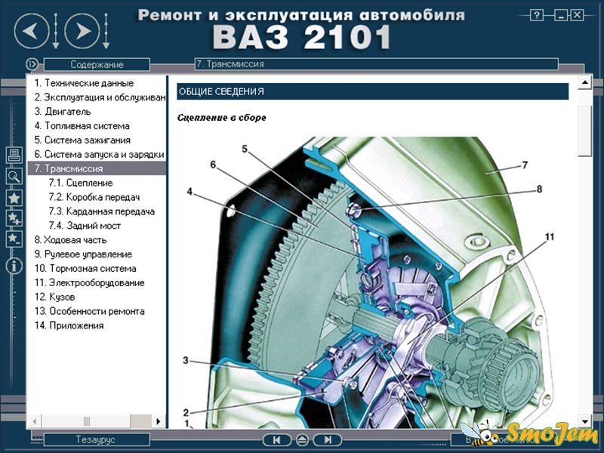Go forward with the right arrow button
The height and width of the screenshot is (453, 604).
(x=82, y=31)
